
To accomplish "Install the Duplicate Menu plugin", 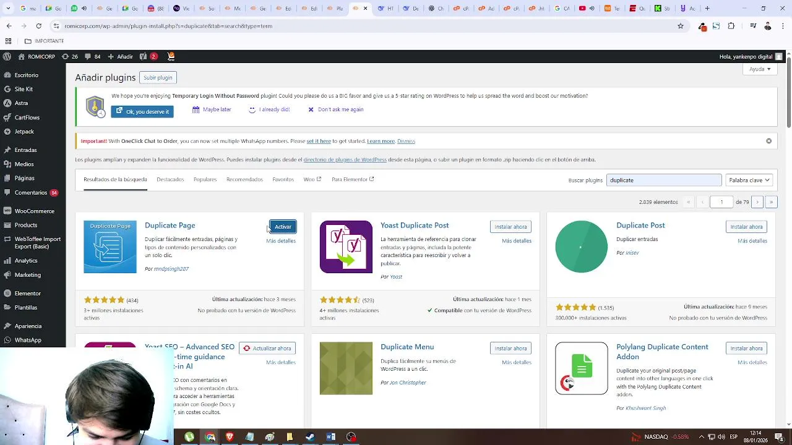I will pos(510,348).
